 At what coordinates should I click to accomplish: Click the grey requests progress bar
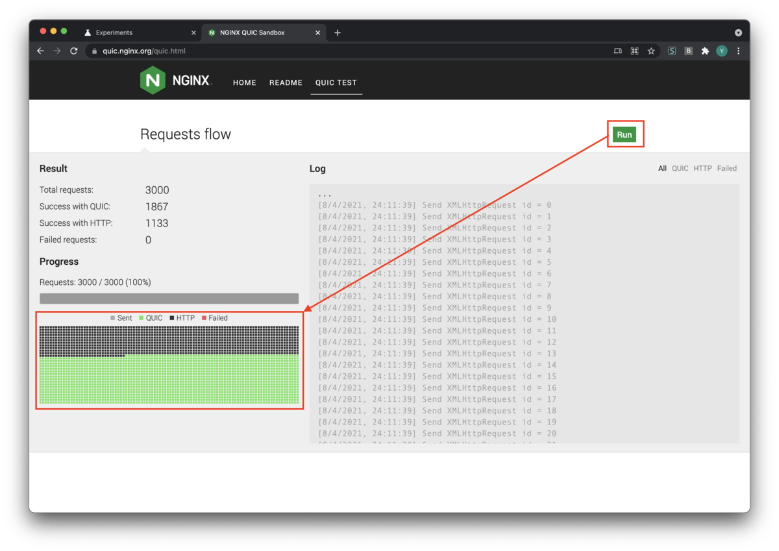tap(169, 299)
